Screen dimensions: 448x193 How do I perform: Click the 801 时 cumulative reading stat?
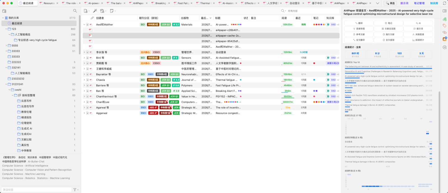tap(355, 54)
